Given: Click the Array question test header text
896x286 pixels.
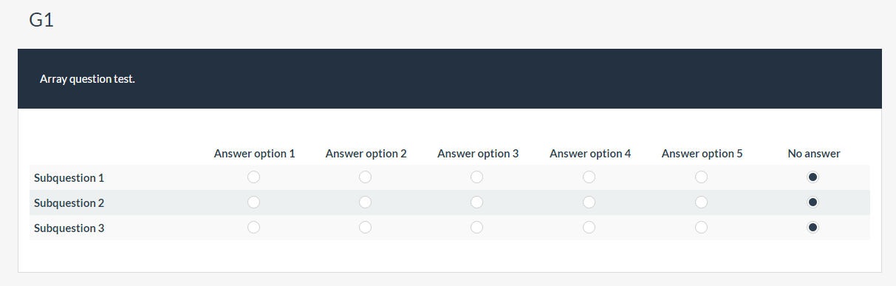Looking at the screenshot, I should 87,79.
